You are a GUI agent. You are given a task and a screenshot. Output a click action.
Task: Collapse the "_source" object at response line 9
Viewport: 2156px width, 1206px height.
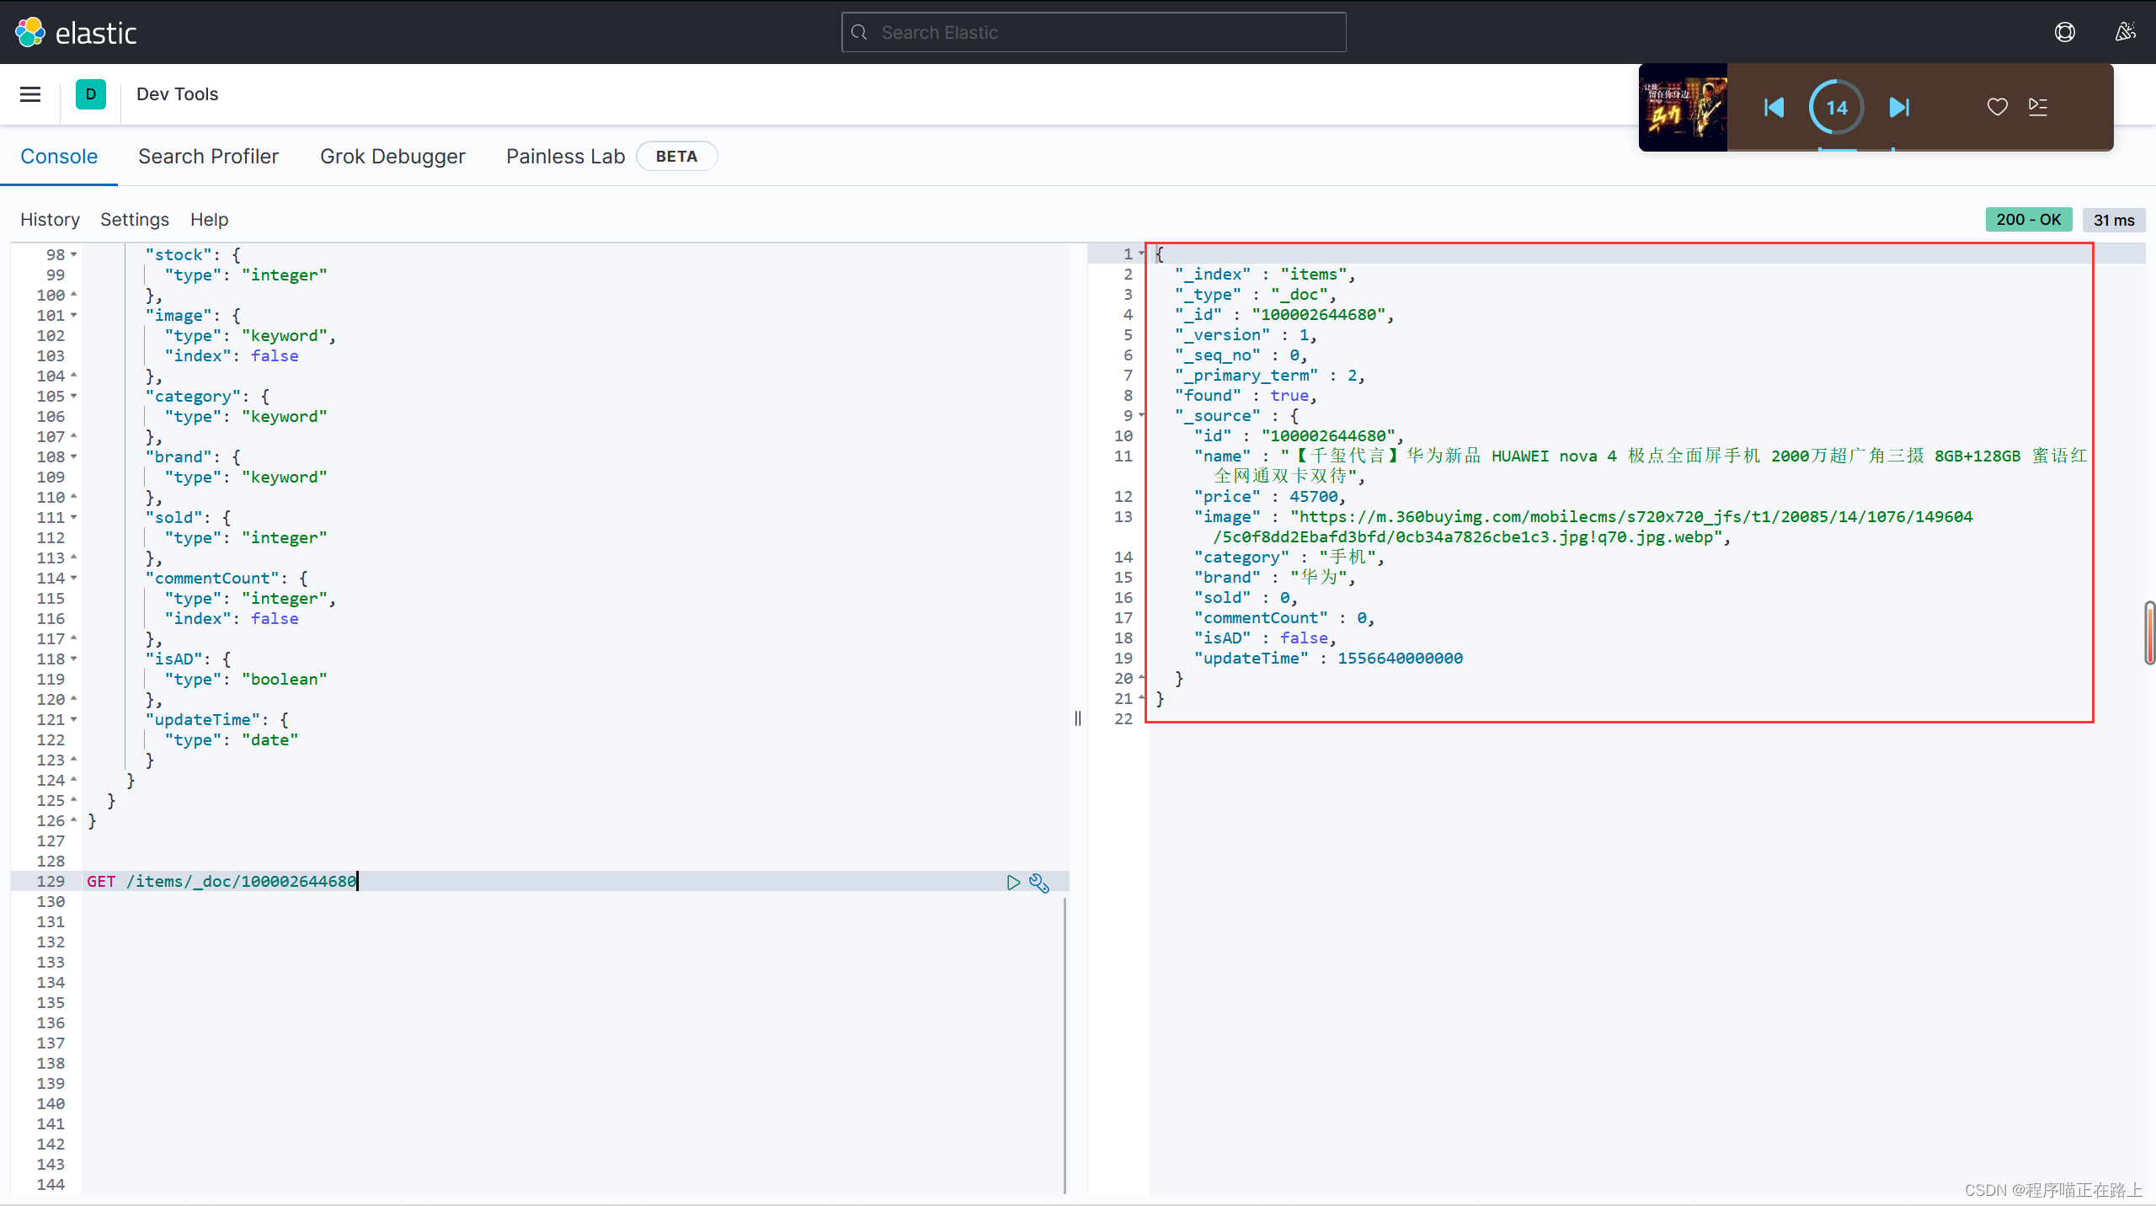pyautogui.click(x=1142, y=415)
